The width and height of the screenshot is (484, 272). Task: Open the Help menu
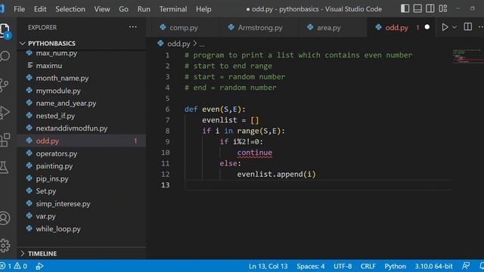click(x=203, y=9)
